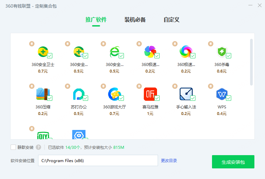The image size is (265, 179).
Task: Open the 装机必备 tab
Action: 135,20
